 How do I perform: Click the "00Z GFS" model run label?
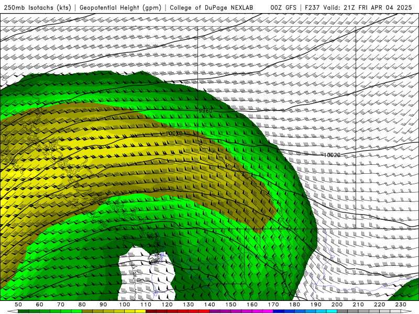coord(283,8)
